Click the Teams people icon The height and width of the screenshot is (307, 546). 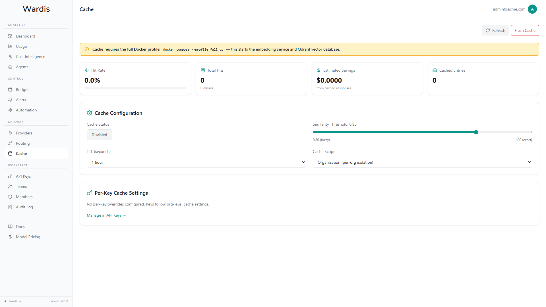point(10,186)
